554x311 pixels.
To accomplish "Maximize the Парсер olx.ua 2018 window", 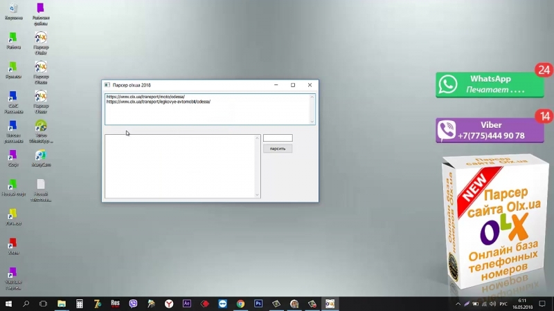I will 293,85.
